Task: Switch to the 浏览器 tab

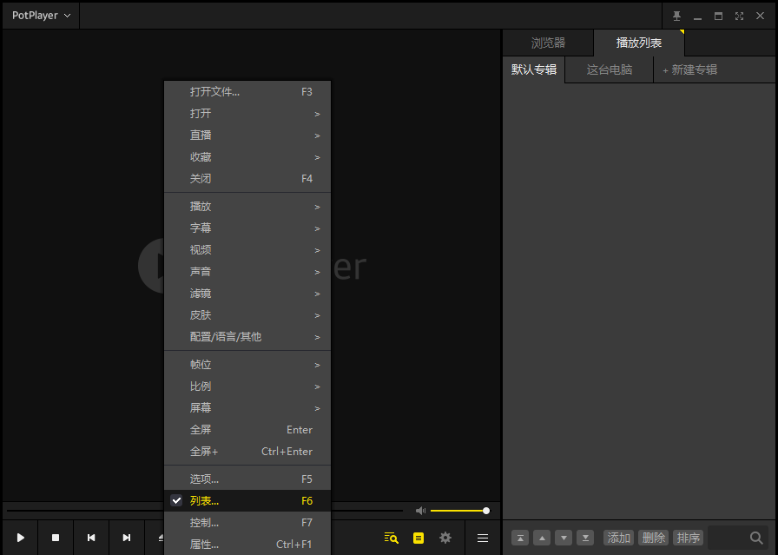Action: click(x=548, y=43)
